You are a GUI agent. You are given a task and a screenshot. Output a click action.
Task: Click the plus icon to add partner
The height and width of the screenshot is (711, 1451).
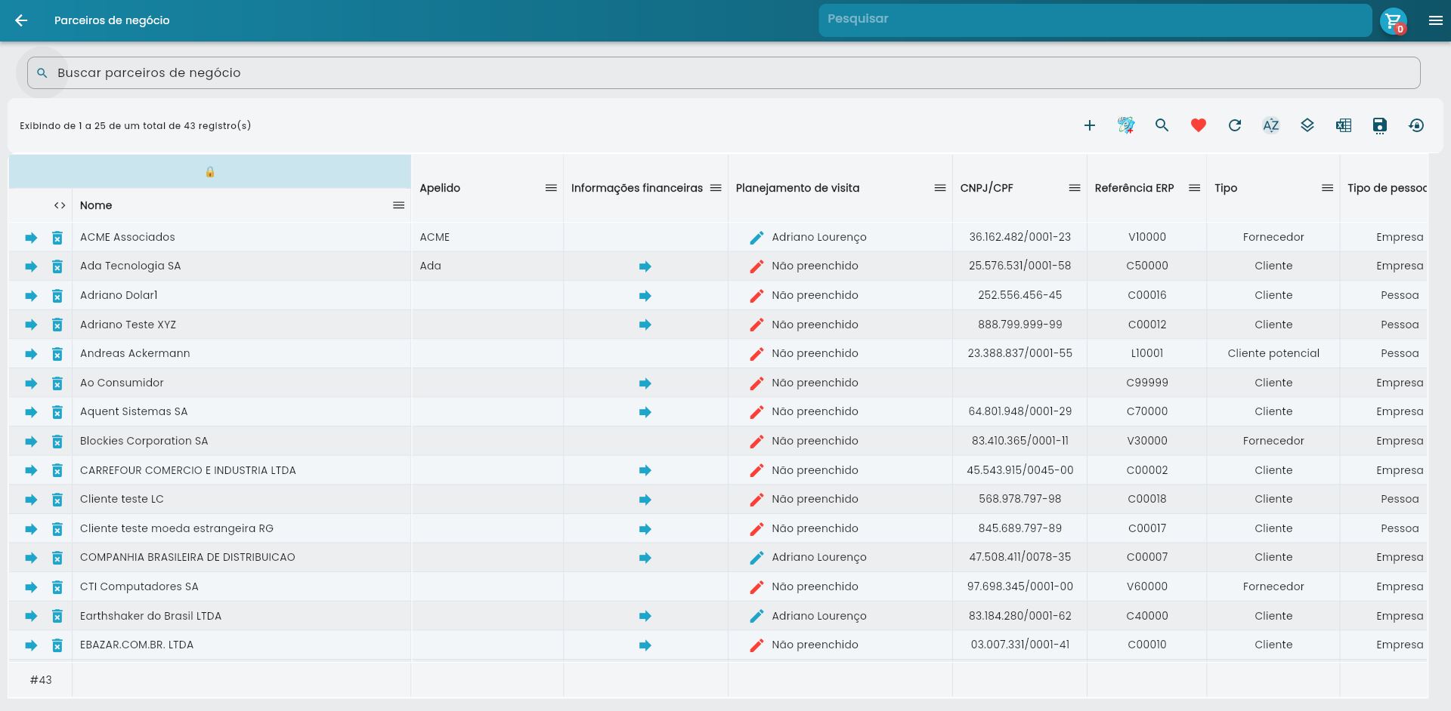1089,126
